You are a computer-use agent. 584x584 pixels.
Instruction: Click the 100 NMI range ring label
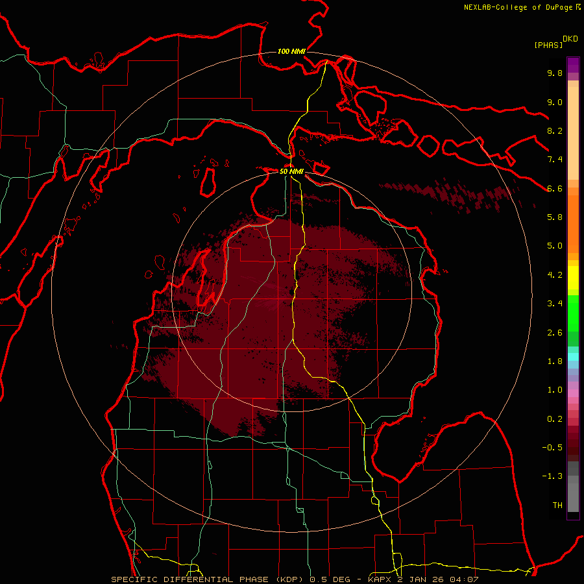point(291,51)
